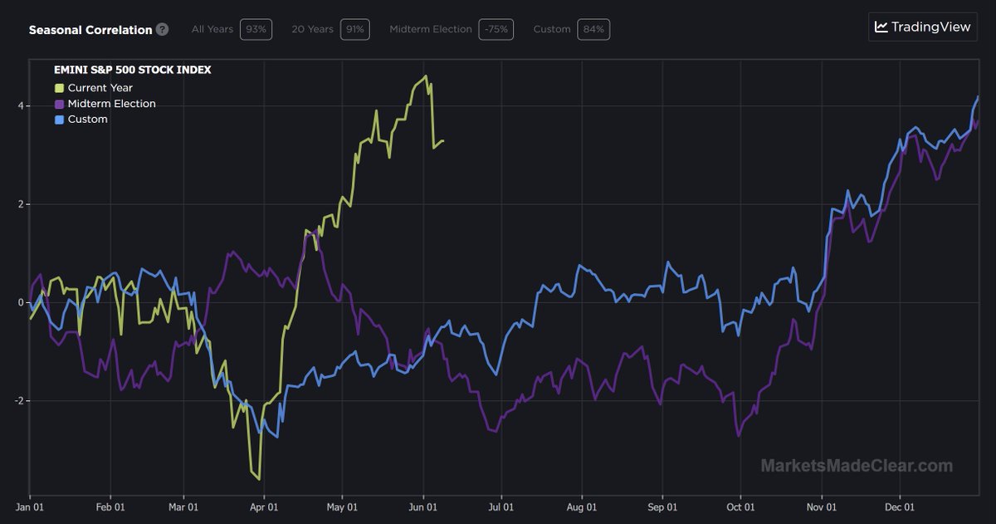Click the y-axis value 0

20,302
